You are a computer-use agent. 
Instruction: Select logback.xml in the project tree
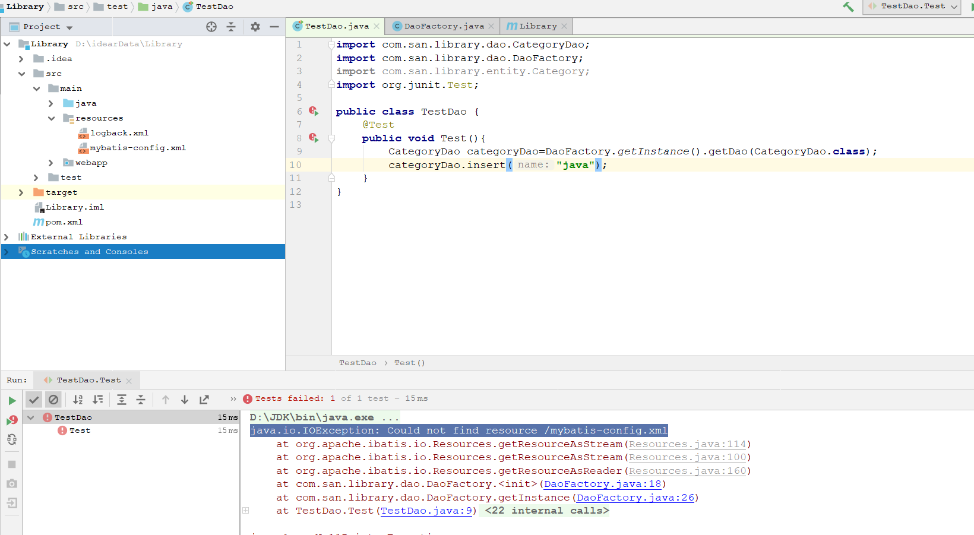pyautogui.click(x=113, y=133)
